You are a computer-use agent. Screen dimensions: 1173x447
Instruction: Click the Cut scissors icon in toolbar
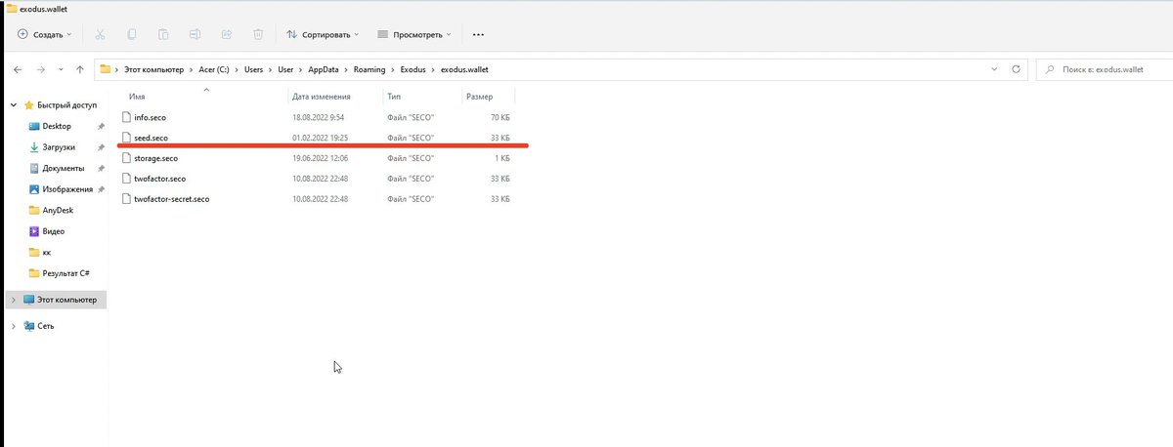(100, 34)
